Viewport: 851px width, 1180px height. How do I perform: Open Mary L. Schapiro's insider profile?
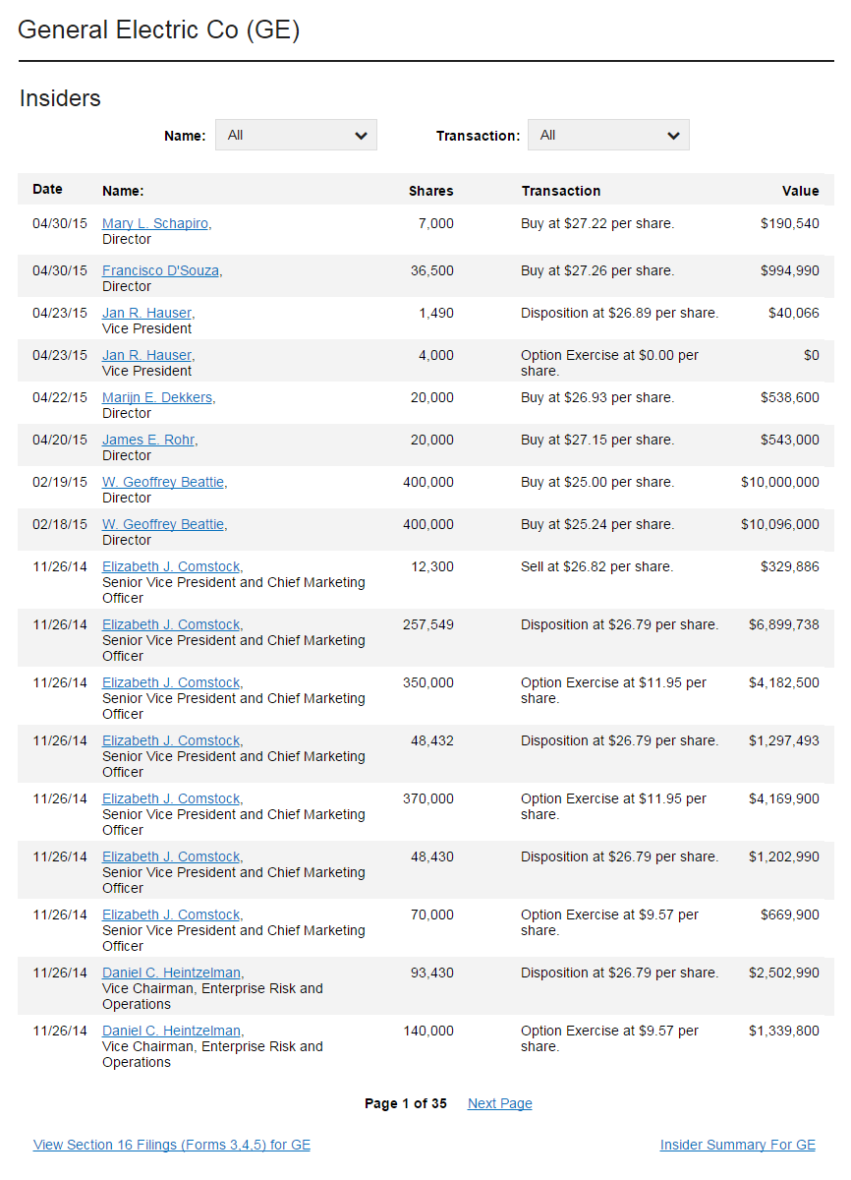click(x=156, y=224)
